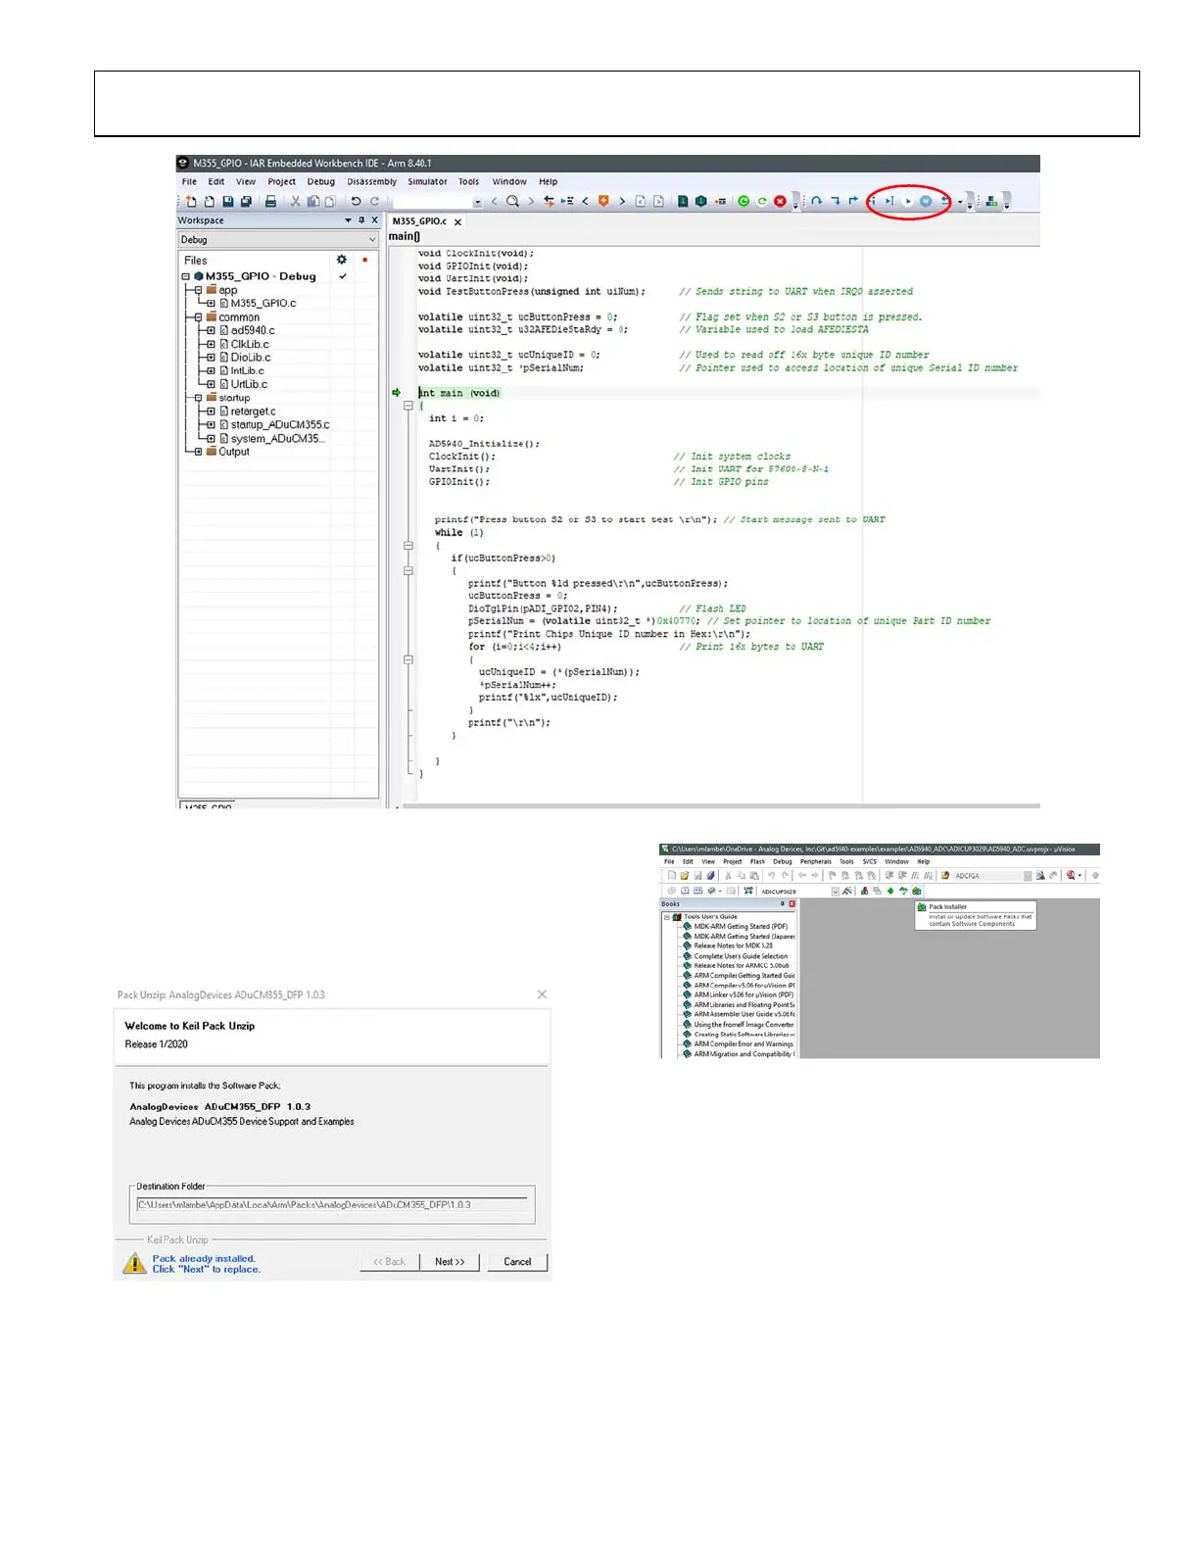
Task: Collapse the common folder in Workspace tree
Action: coord(198,317)
